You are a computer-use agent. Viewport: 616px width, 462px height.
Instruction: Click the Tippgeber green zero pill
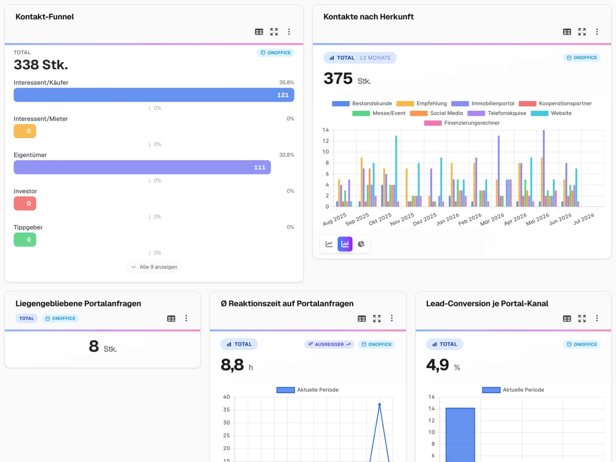pyautogui.click(x=25, y=240)
